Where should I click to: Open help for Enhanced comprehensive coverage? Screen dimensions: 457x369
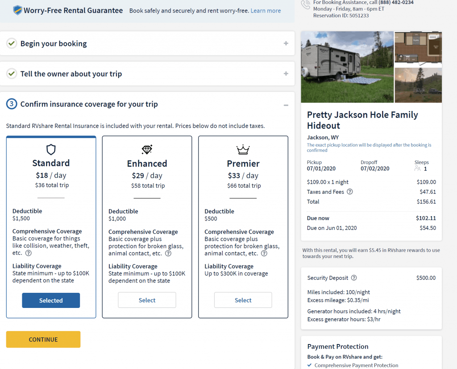pos(168,253)
